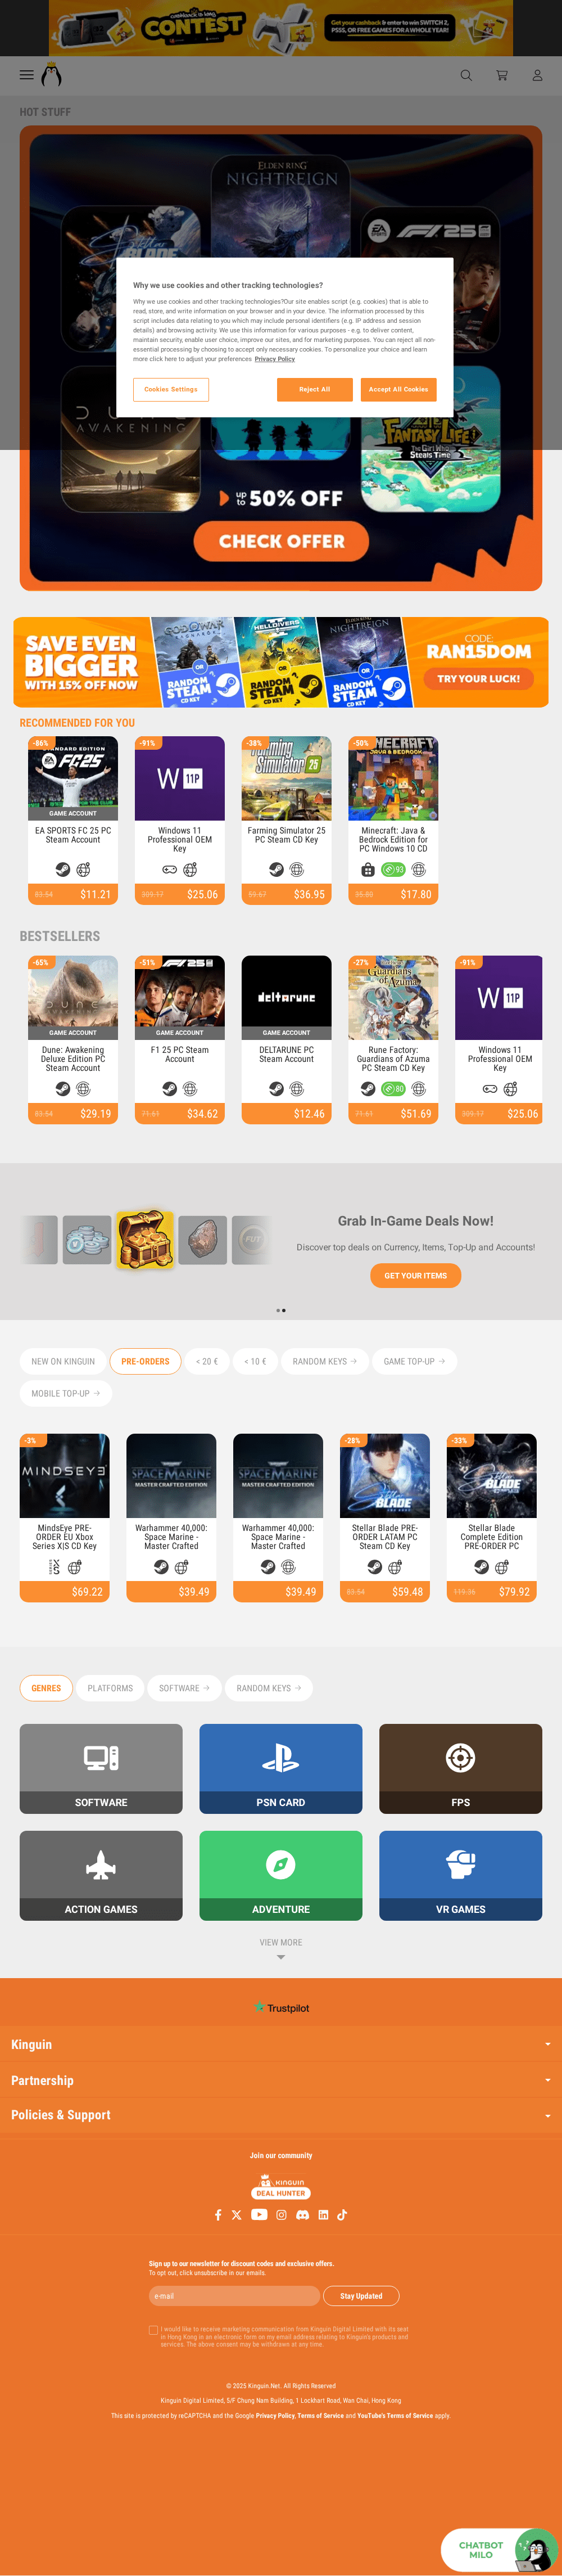
Task: Click the user account icon
Action: pyautogui.click(x=537, y=75)
